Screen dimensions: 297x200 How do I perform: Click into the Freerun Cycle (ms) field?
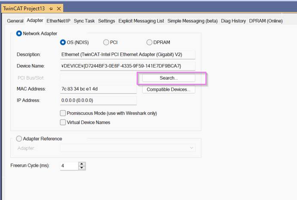[x=69, y=166]
